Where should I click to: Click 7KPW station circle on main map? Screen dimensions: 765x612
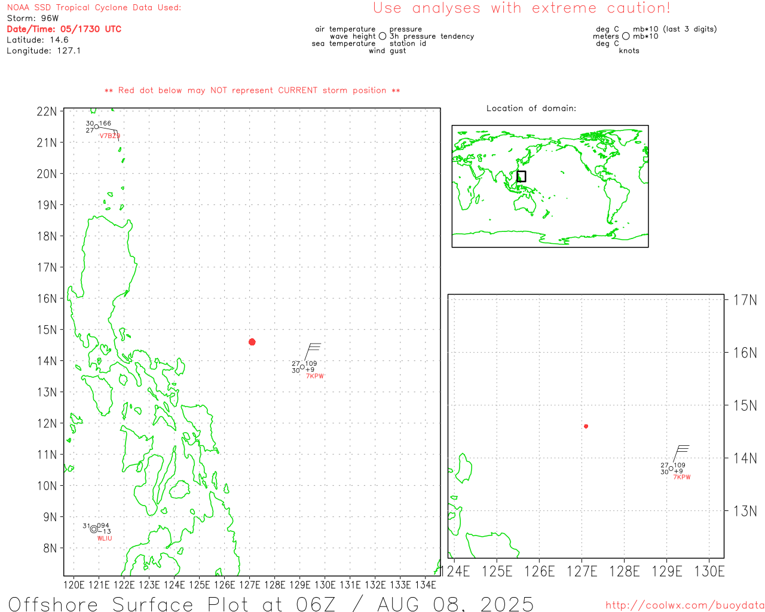tap(302, 367)
